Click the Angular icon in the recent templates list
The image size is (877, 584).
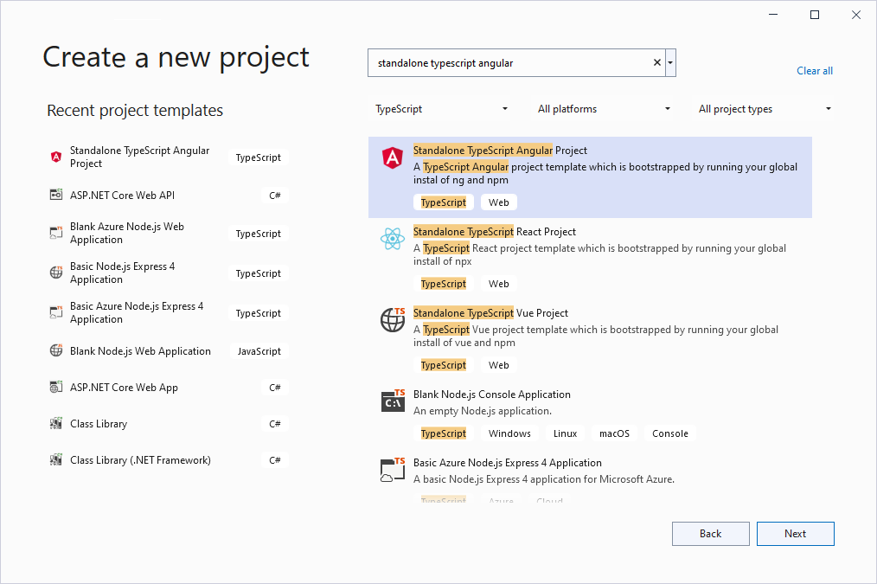[x=56, y=157]
